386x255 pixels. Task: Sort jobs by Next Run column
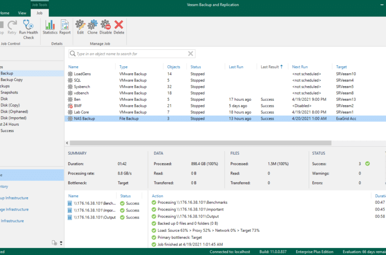[x=300, y=67]
